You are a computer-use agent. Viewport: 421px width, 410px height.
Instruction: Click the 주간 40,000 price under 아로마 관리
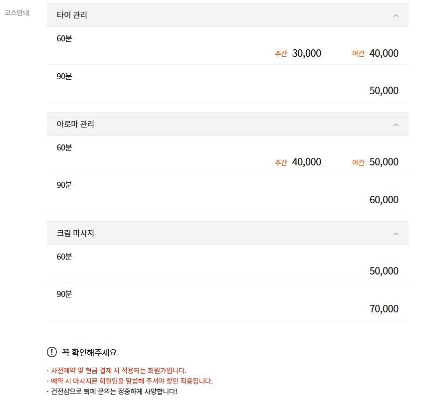(306, 162)
